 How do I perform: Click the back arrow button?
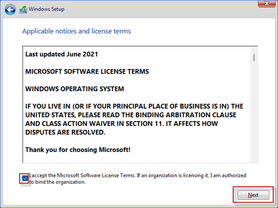pyautogui.click(x=11, y=9)
